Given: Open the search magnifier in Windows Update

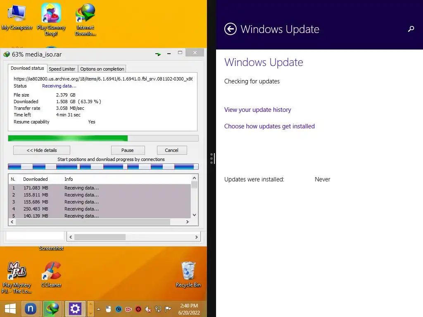Looking at the screenshot, I should [x=411, y=29].
